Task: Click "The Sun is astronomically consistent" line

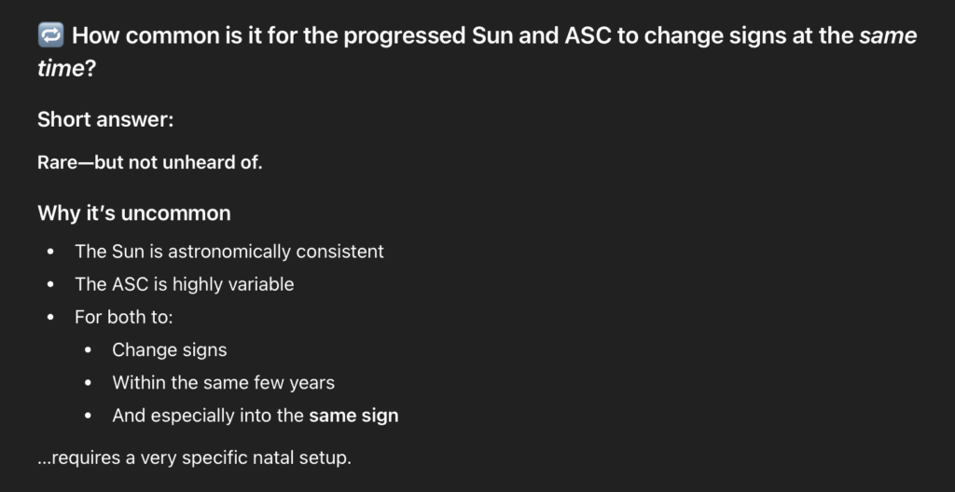Action: pyautogui.click(x=229, y=252)
